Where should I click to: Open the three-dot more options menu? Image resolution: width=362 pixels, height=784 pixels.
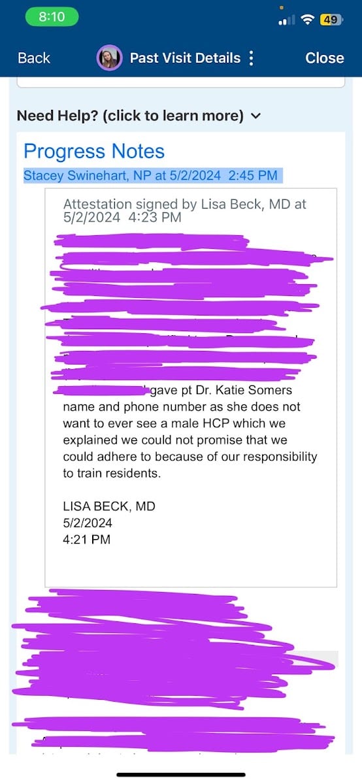252,57
